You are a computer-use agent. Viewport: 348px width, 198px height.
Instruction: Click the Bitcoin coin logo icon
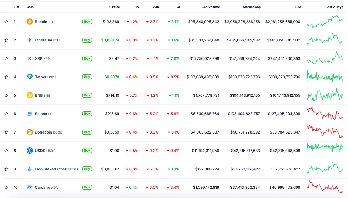click(30, 22)
